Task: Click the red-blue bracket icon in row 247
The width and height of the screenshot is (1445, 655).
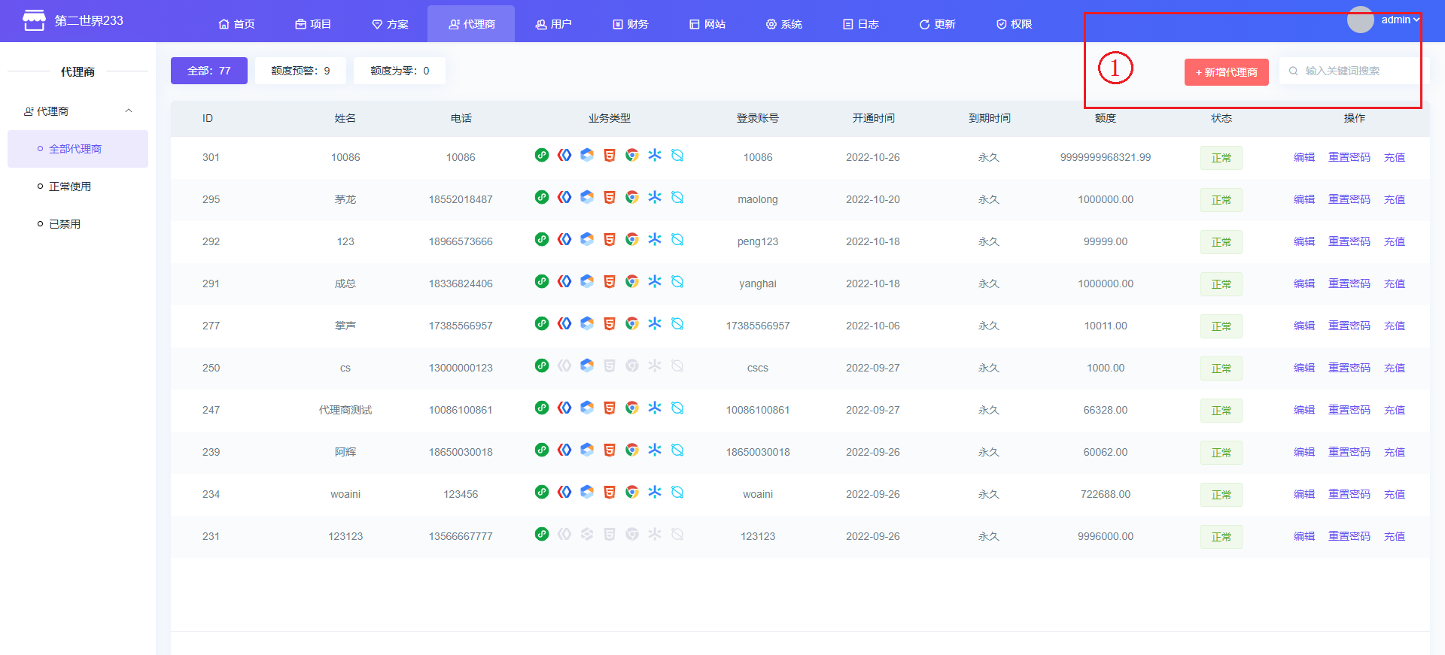Action: click(564, 408)
